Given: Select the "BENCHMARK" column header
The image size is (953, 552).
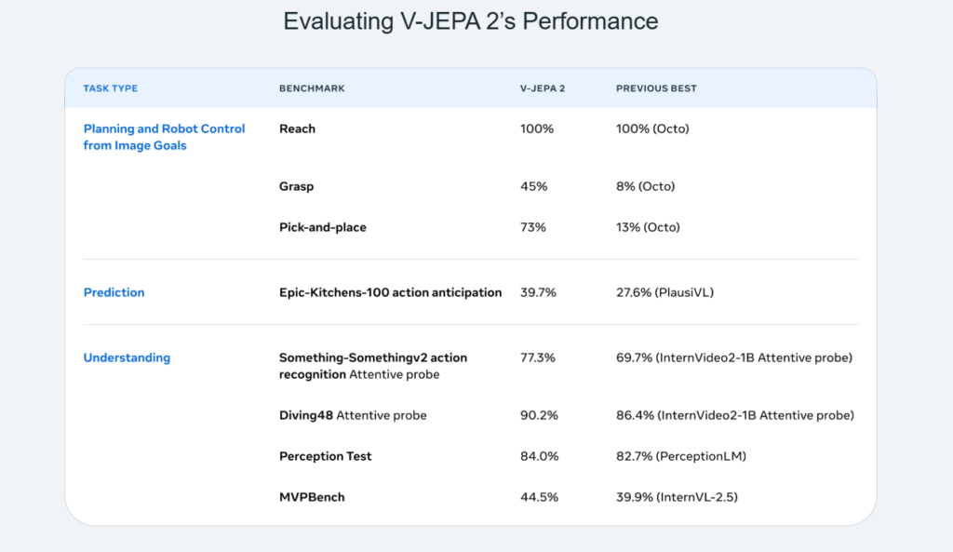Looking at the screenshot, I should [x=312, y=88].
